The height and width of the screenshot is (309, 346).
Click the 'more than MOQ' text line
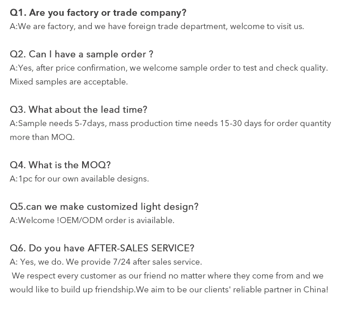click(42, 137)
